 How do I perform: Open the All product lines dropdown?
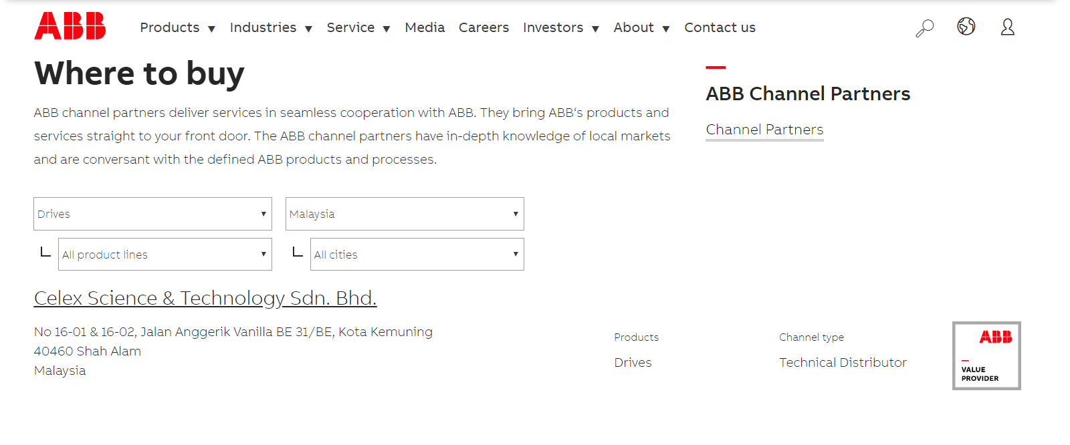165,255
